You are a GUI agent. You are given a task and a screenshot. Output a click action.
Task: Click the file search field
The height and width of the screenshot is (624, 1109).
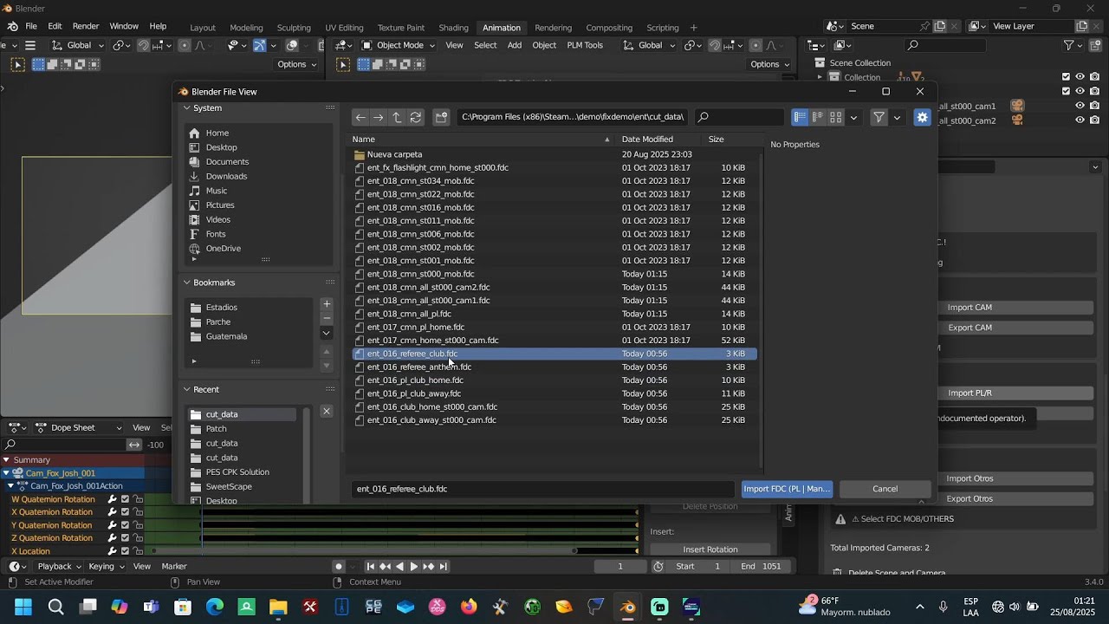tap(739, 117)
